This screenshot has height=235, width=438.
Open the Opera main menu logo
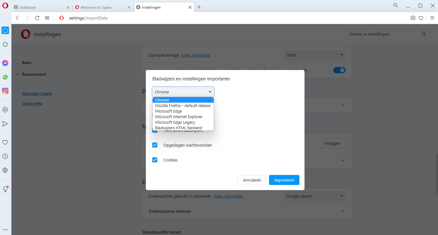click(5, 6)
